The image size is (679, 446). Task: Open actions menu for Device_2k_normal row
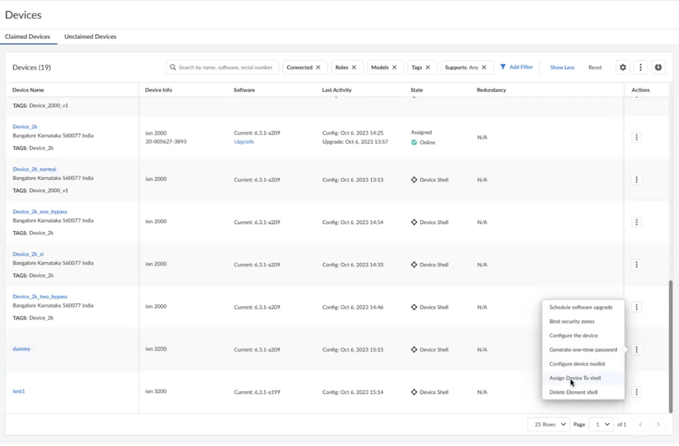[x=636, y=180]
